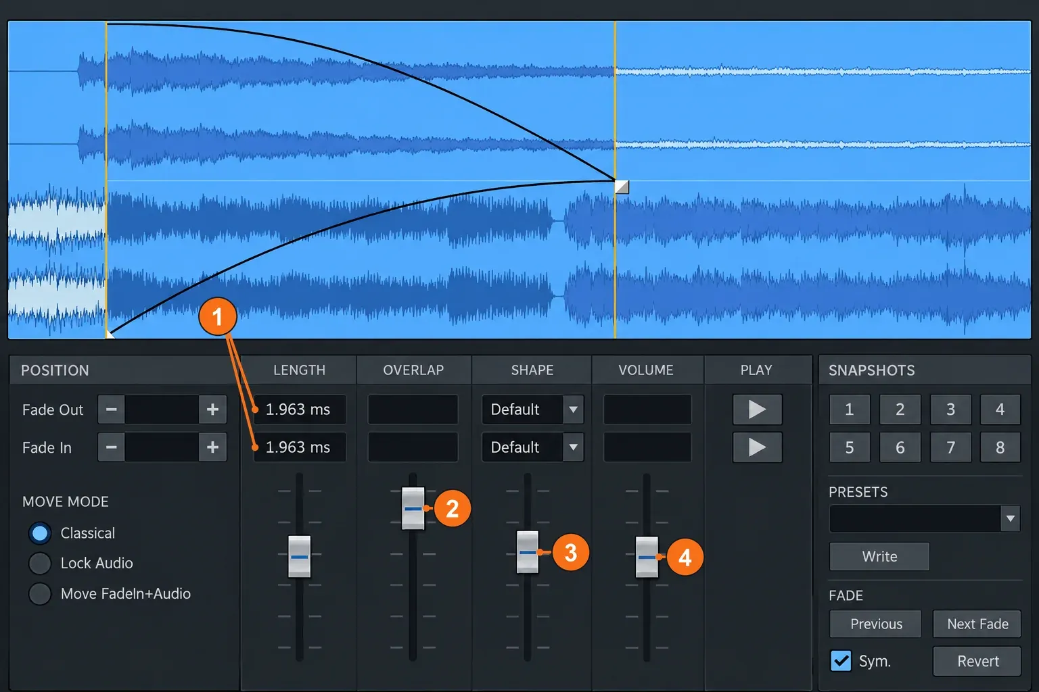Go to the Previous fade

(x=876, y=624)
